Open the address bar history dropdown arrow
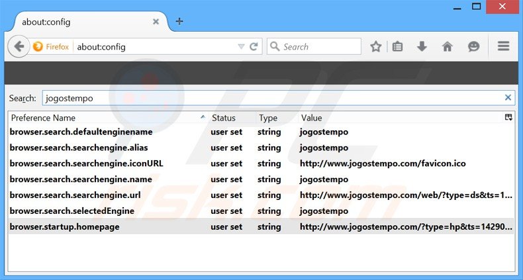Viewport: 523px width, 280px height. (241, 46)
